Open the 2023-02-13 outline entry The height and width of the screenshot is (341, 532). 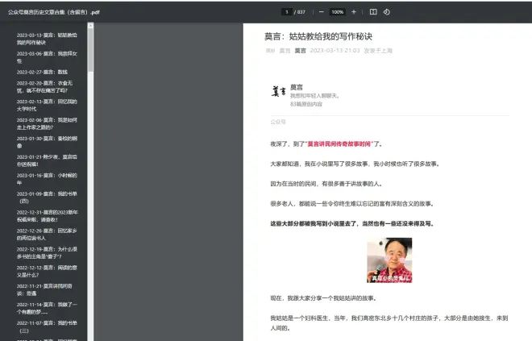[x=48, y=105]
